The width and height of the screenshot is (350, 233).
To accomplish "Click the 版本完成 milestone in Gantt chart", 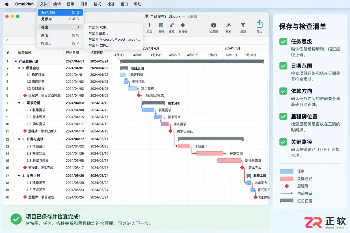I will (242, 167).
